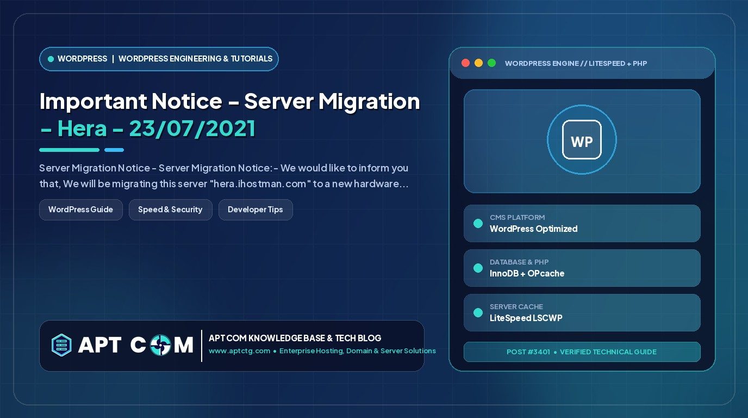Select the Speed & Security tag
The image size is (748, 418).
pyautogui.click(x=170, y=210)
